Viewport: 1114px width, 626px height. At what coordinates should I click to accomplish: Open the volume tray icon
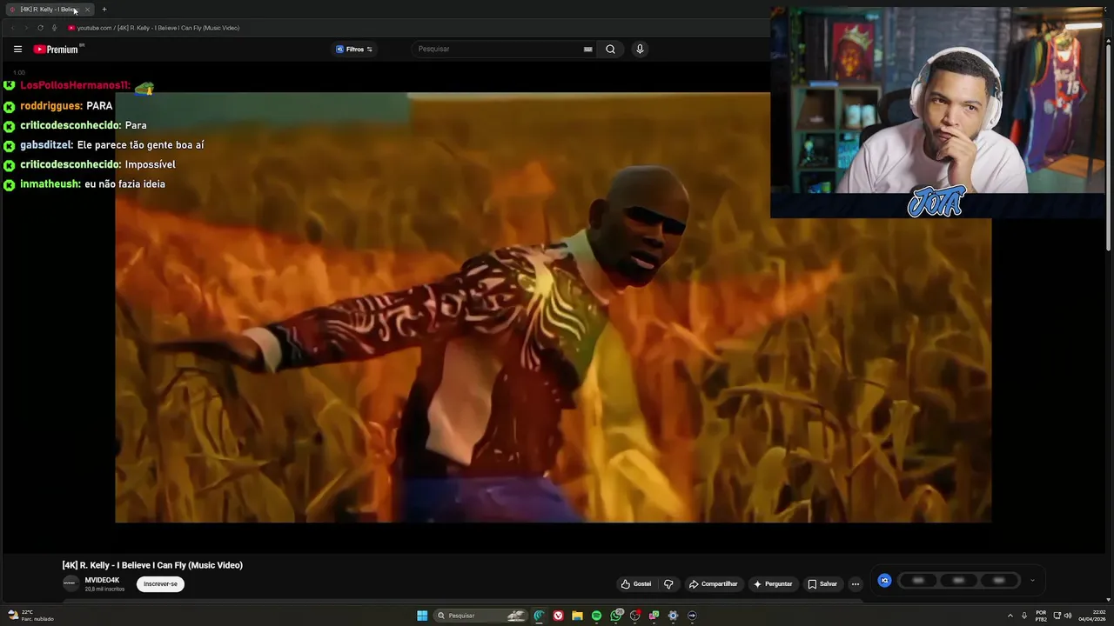tap(1068, 616)
